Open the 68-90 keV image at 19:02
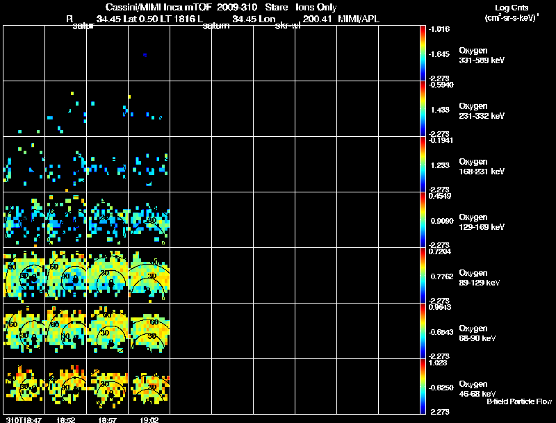556x423 pixels. pyautogui.click(x=149, y=331)
